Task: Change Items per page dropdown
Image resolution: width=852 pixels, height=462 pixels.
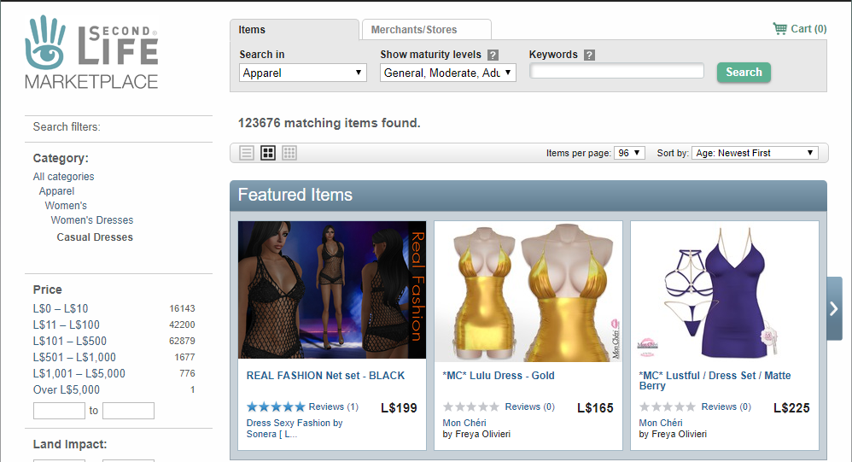Action: (x=629, y=153)
